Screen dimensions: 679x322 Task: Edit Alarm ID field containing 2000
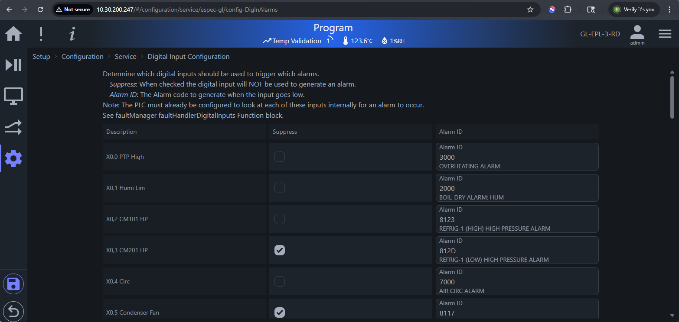click(517, 188)
